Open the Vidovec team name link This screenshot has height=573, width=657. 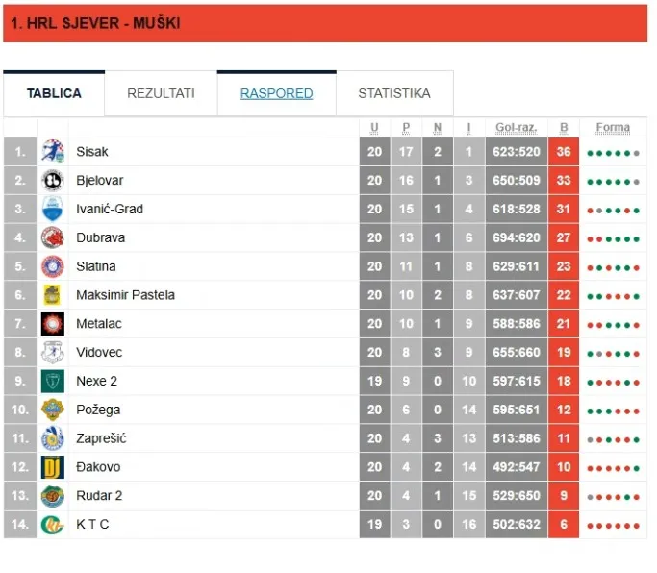(99, 353)
